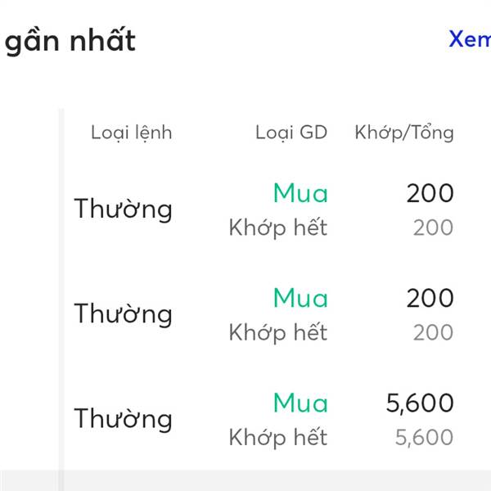Viewport: 491px width, 491px height.
Task: Click the gray total quantity 5,600
Action: (x=424, y=437)
